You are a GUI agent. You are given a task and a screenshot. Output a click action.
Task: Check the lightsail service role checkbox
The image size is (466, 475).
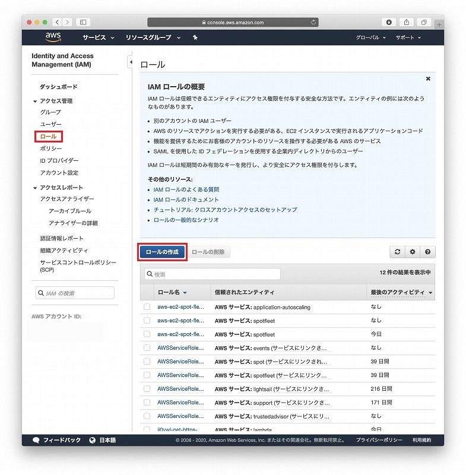click(x=147, y=389)
